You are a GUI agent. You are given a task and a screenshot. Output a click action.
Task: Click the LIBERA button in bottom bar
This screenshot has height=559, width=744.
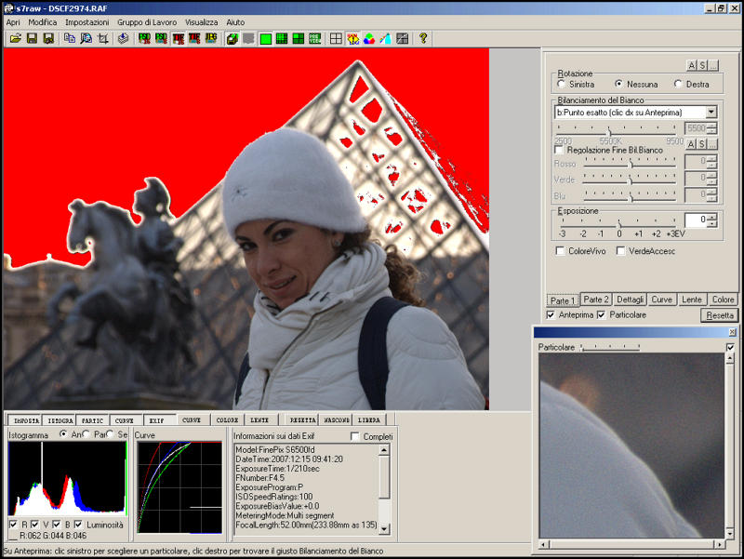coord(369,420)
